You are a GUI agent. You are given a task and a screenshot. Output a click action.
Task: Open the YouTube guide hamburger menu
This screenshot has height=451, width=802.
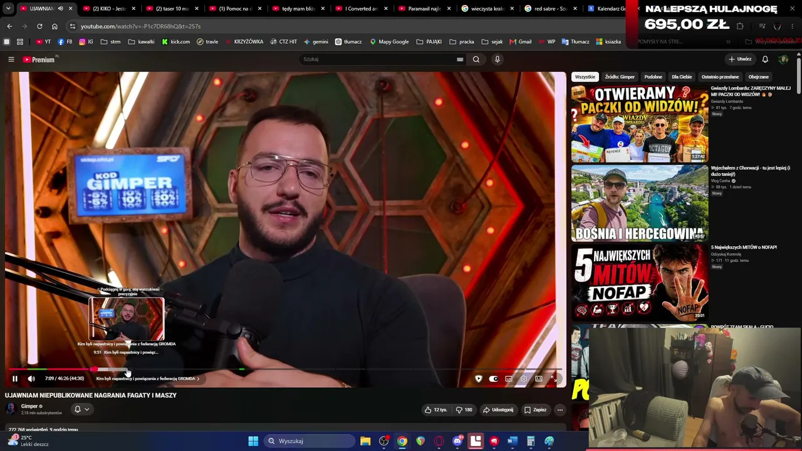coord(11,60)
